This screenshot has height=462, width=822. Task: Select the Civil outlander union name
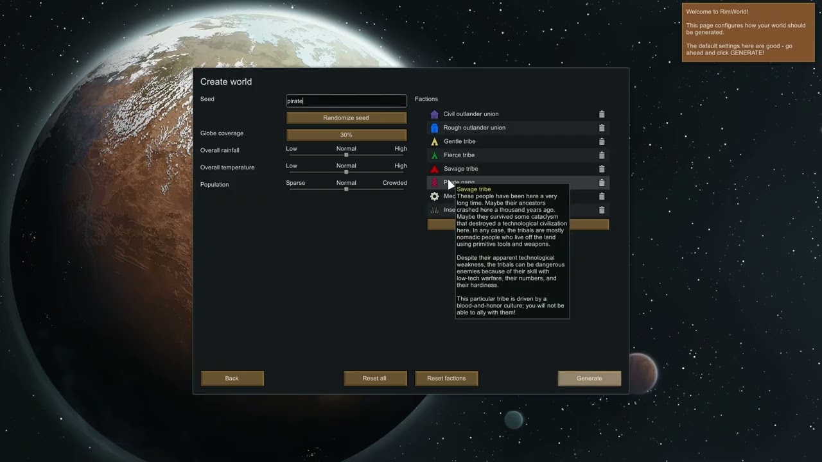pyautogui.click(x=471, y=114)
